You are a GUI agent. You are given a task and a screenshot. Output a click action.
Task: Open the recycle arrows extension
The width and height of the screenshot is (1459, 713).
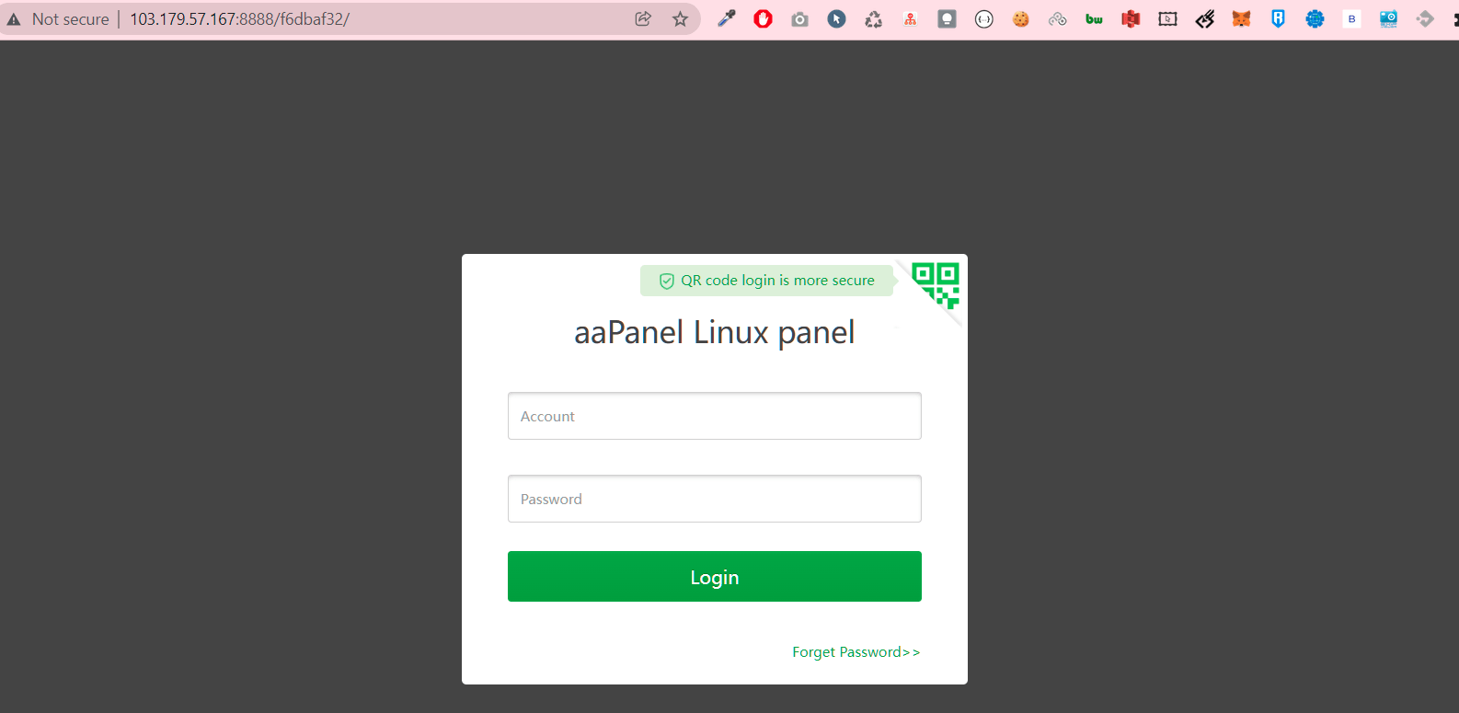[x=873, y=19]
